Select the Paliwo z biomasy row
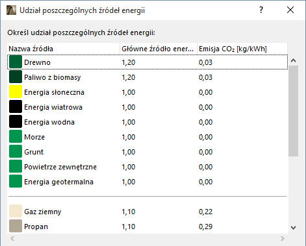306x246 pixels. [x=147, y=77]
